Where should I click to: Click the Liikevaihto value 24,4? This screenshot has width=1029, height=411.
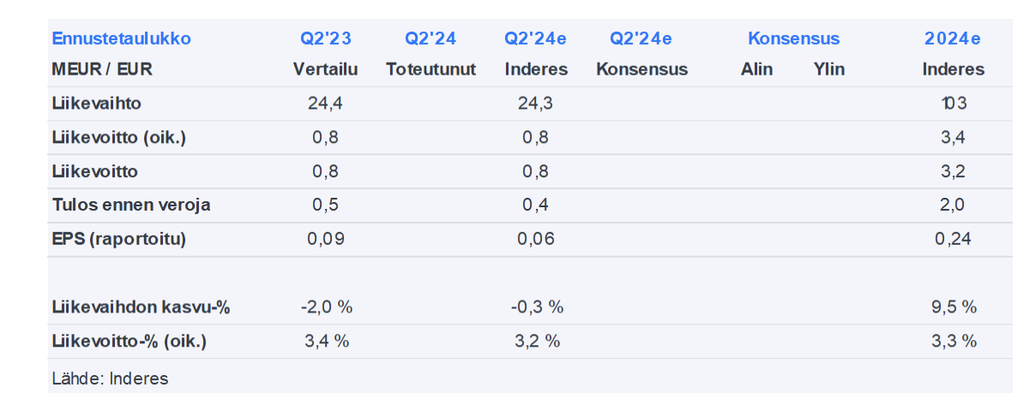point(326,104)
